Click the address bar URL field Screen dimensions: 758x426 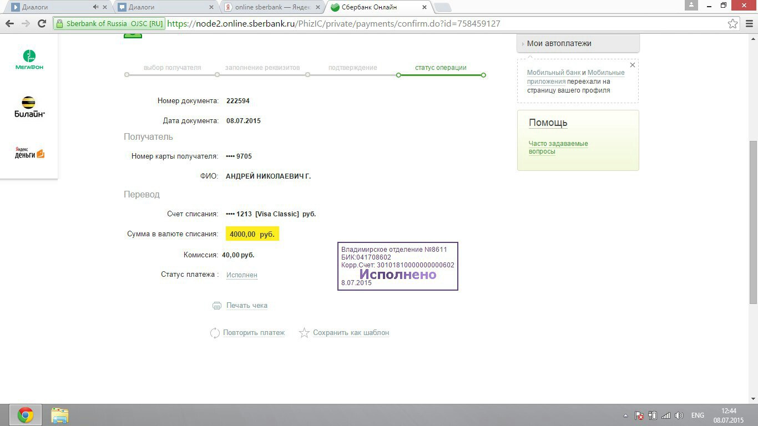pyautogui.click(x=397, y=24)
